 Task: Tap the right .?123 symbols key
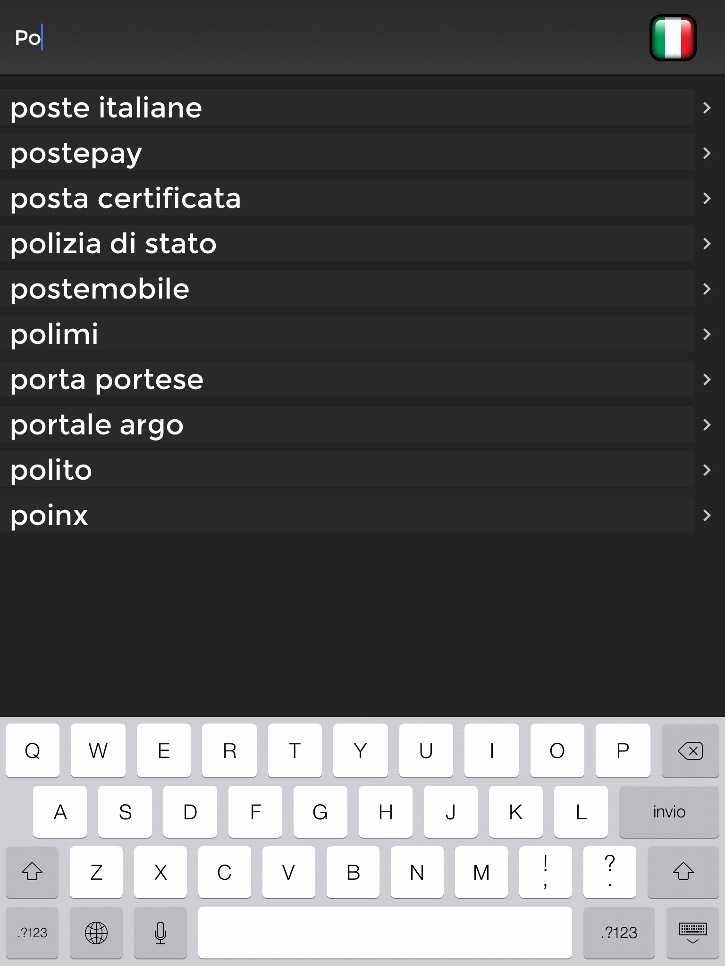[619, 932]
